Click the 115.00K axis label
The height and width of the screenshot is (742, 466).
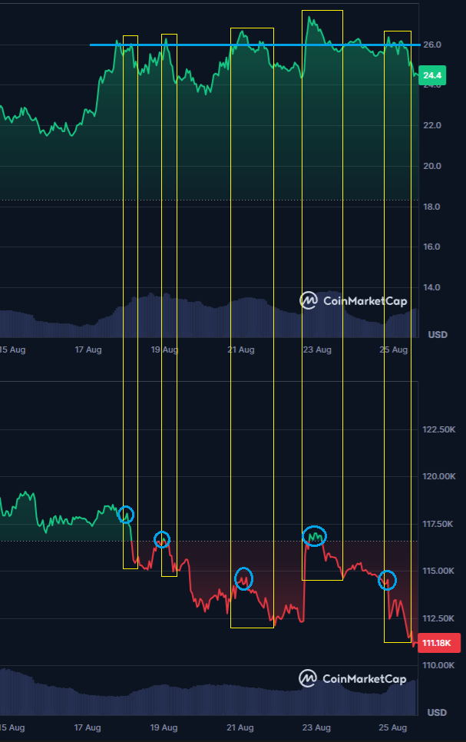click(x=438, y=571)
